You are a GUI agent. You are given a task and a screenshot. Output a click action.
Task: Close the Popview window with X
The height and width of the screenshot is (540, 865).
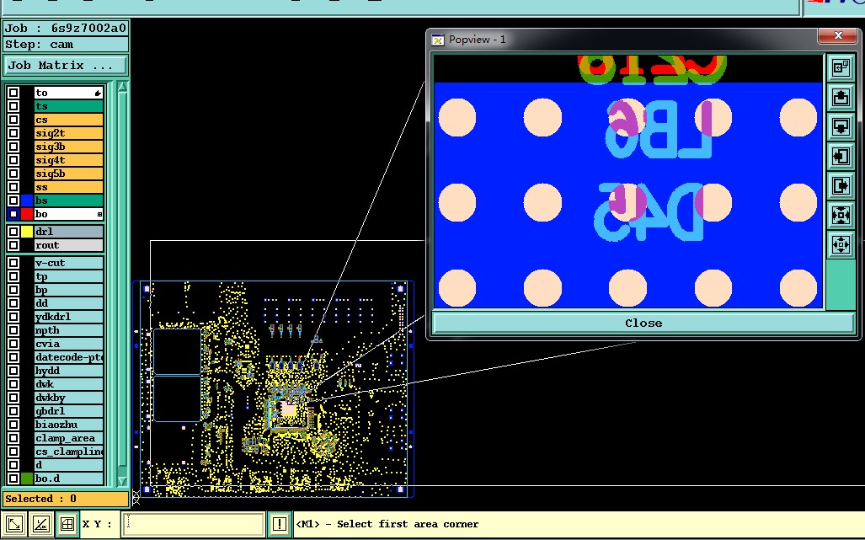click(x=838, y=36)
